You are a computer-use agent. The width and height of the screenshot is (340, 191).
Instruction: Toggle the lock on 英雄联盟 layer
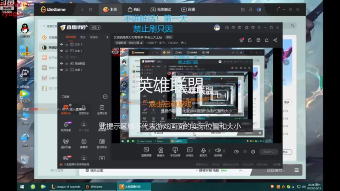click(67, 63)
